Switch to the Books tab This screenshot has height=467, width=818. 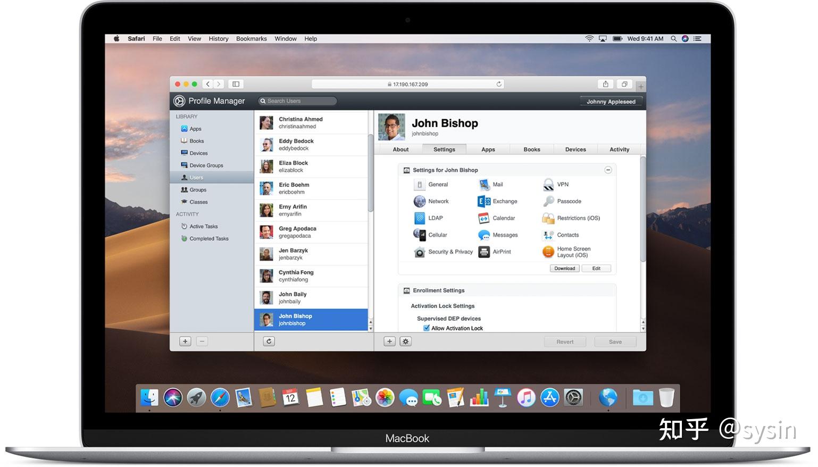(532, 149)
